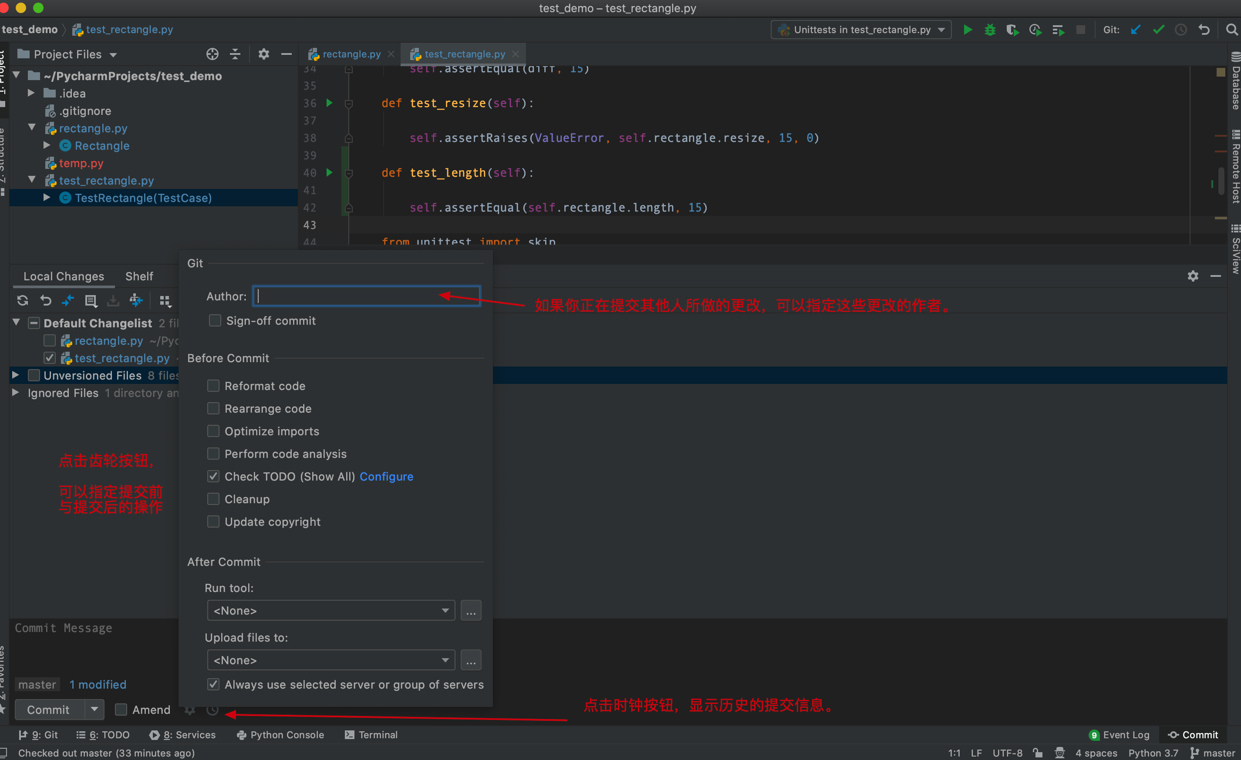
Task: Click run gutter icon for test_resize
Action: click(329, 103)
